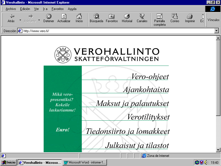Click the 19:40 taskbar clock

[215, 163]
